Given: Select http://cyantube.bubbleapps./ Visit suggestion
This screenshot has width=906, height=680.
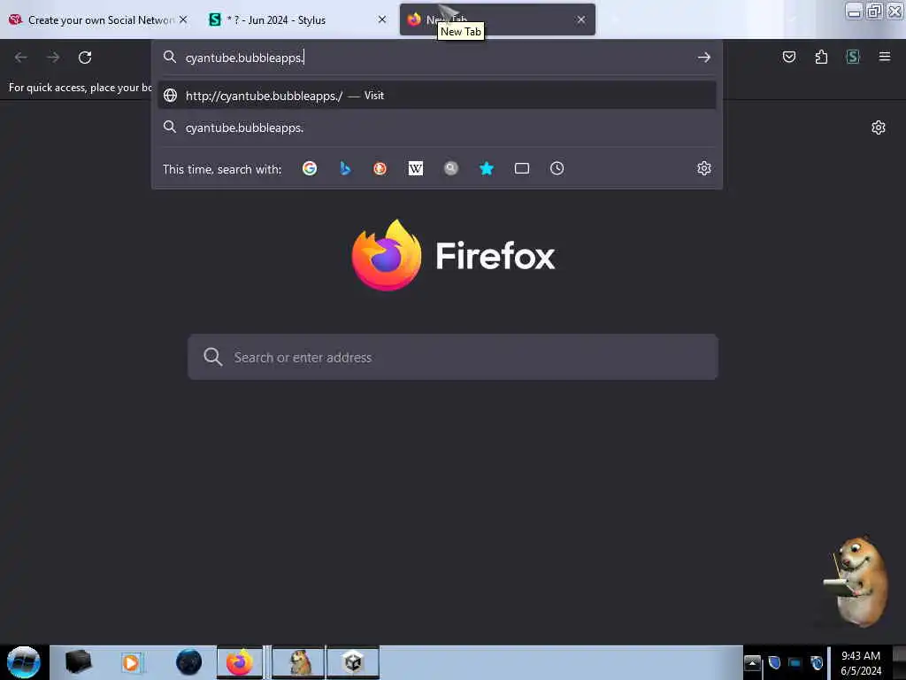Looking at the screenshot, I should pyautogui.click(x=437, y=96).
